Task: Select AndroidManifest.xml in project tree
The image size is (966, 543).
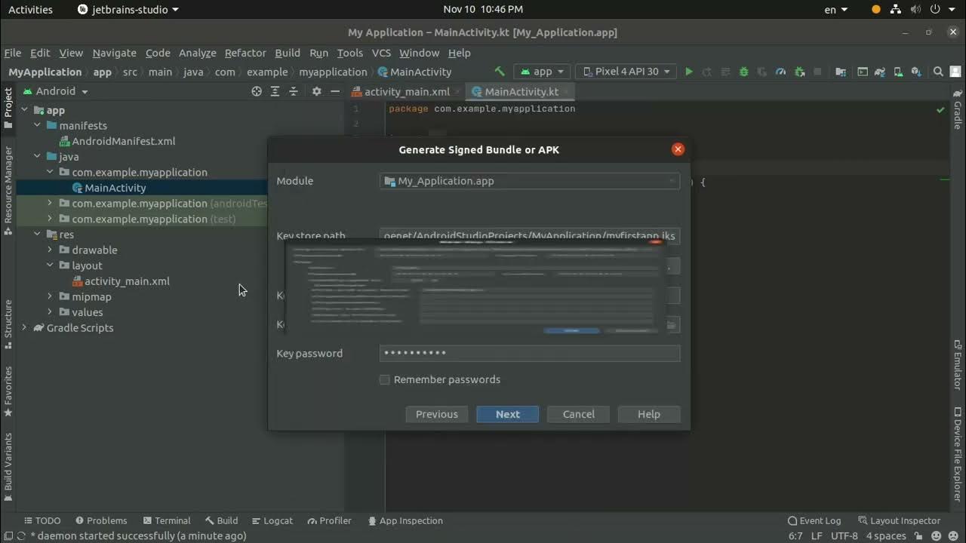Action: (x=117, y=141)
